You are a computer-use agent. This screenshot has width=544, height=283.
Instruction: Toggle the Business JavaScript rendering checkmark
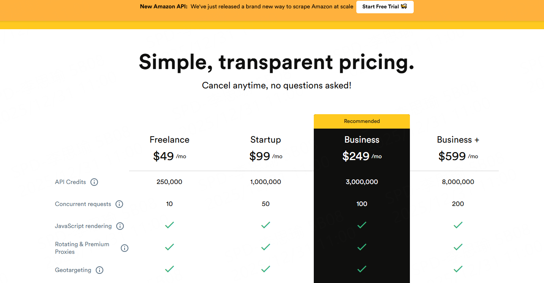point(362,225)
